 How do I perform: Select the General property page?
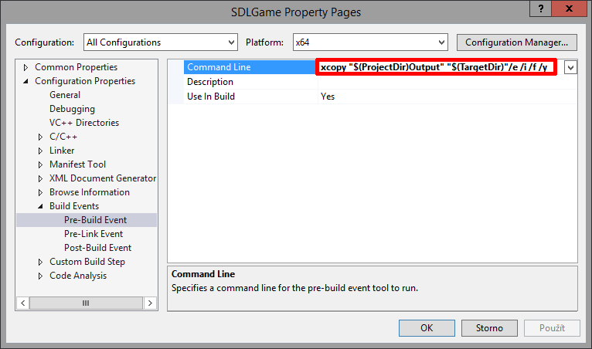tap(65, 95)
